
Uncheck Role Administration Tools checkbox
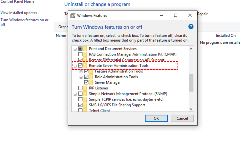click(86, 77)
